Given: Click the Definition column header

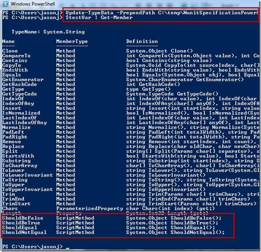Looking at the screenshot, I should (x=142, y=41).
